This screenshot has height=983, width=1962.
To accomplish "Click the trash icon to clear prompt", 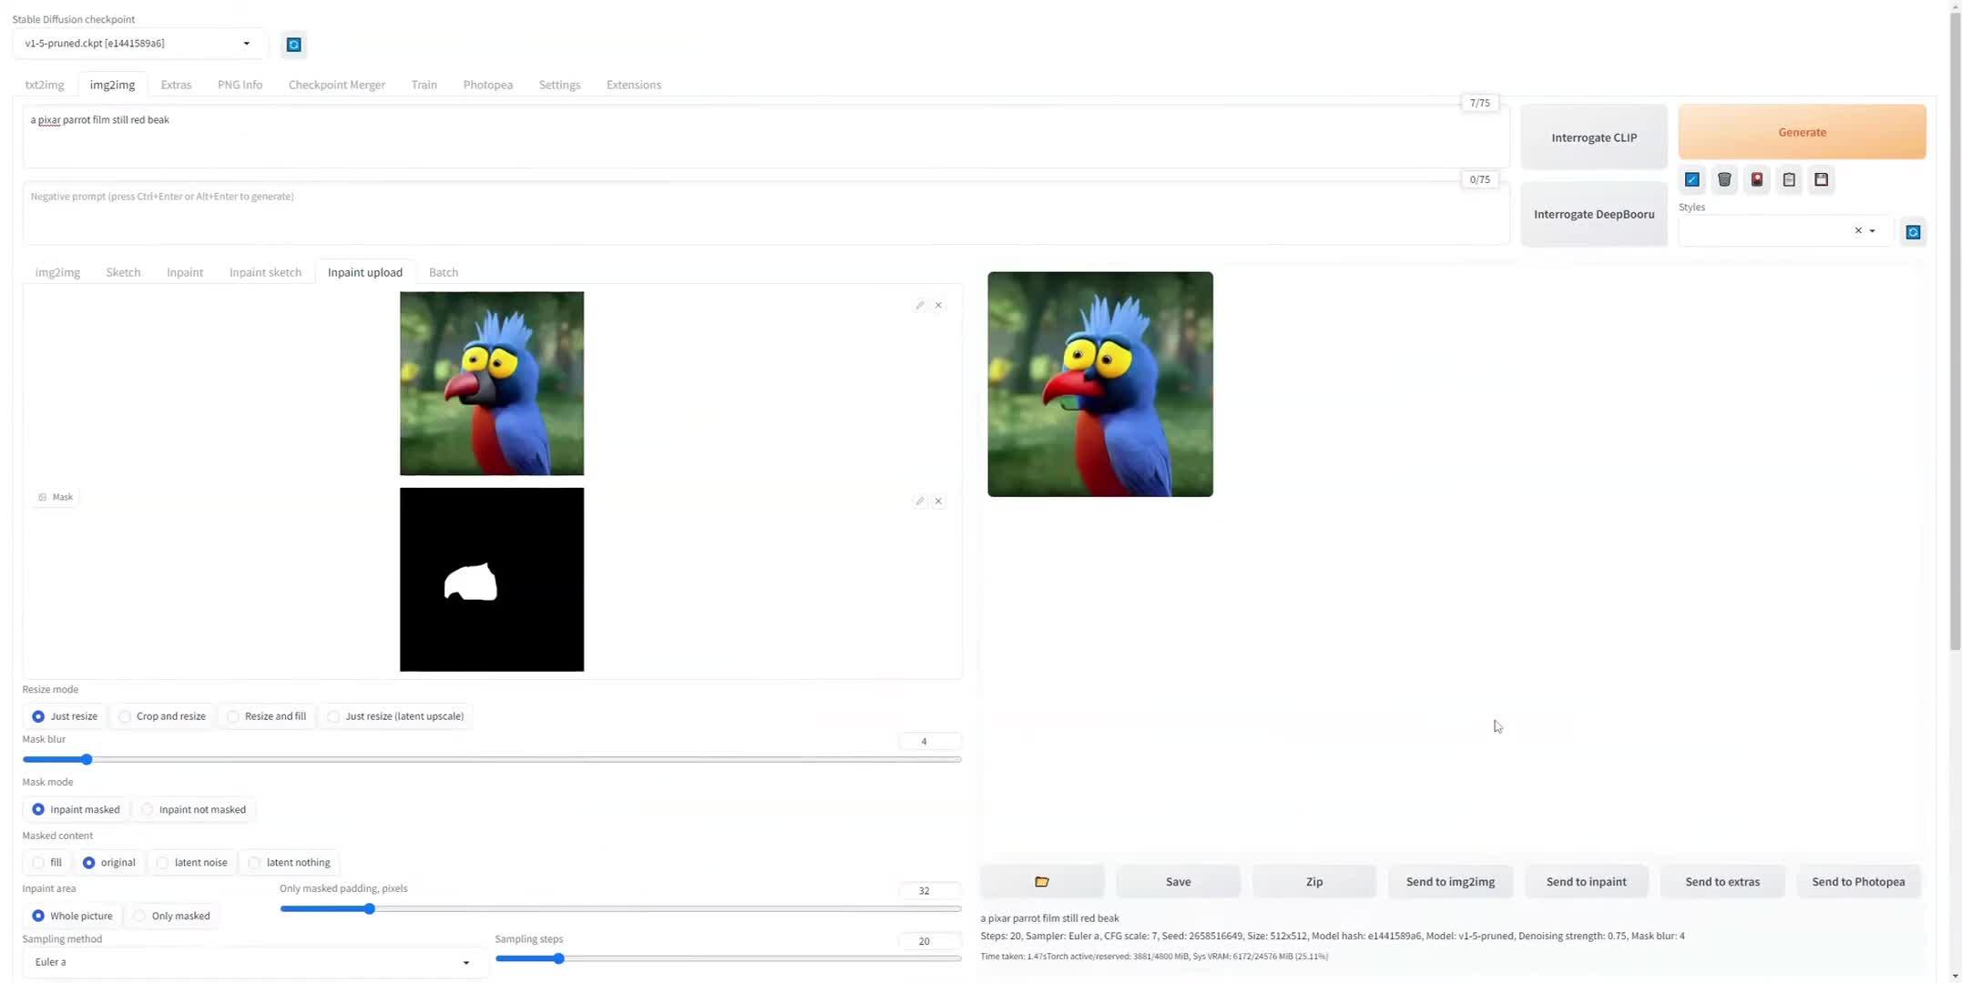I will pos(1724,179).
